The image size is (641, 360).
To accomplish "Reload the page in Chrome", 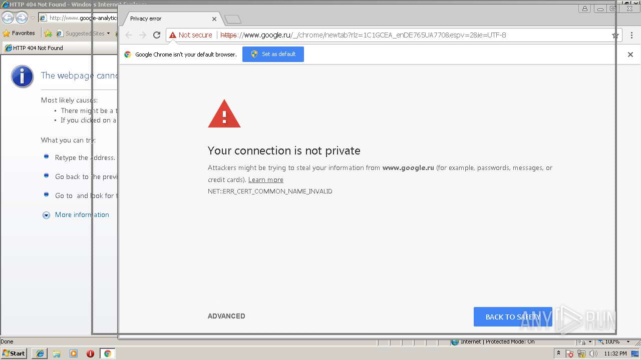I will pos(157,35).
